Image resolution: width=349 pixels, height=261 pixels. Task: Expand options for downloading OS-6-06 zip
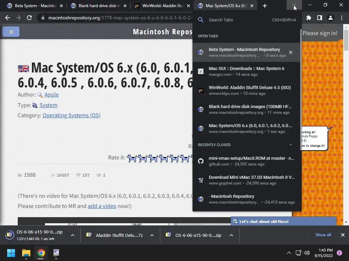click(x=73, y=235)
